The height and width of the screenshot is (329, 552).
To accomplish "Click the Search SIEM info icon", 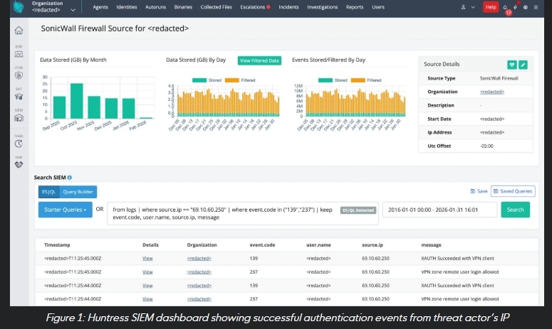I will pyautogui.click(x=70, y=177).
